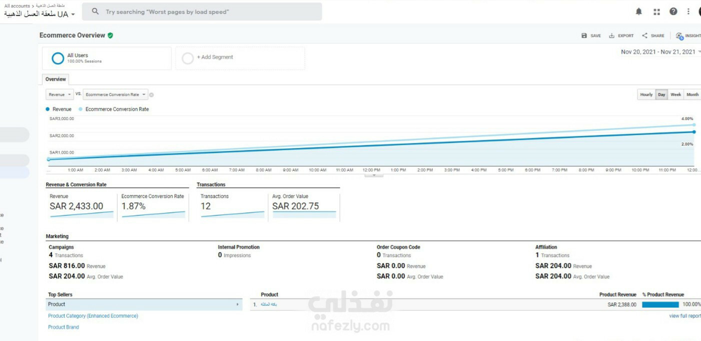Click in the search box at top

pos(202,11)
